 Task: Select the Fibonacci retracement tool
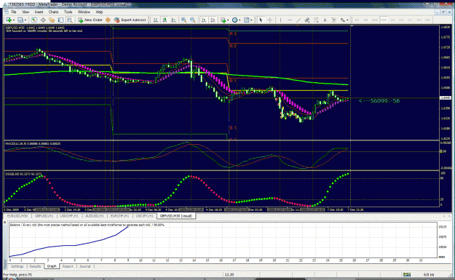click(x=316, y=20)
